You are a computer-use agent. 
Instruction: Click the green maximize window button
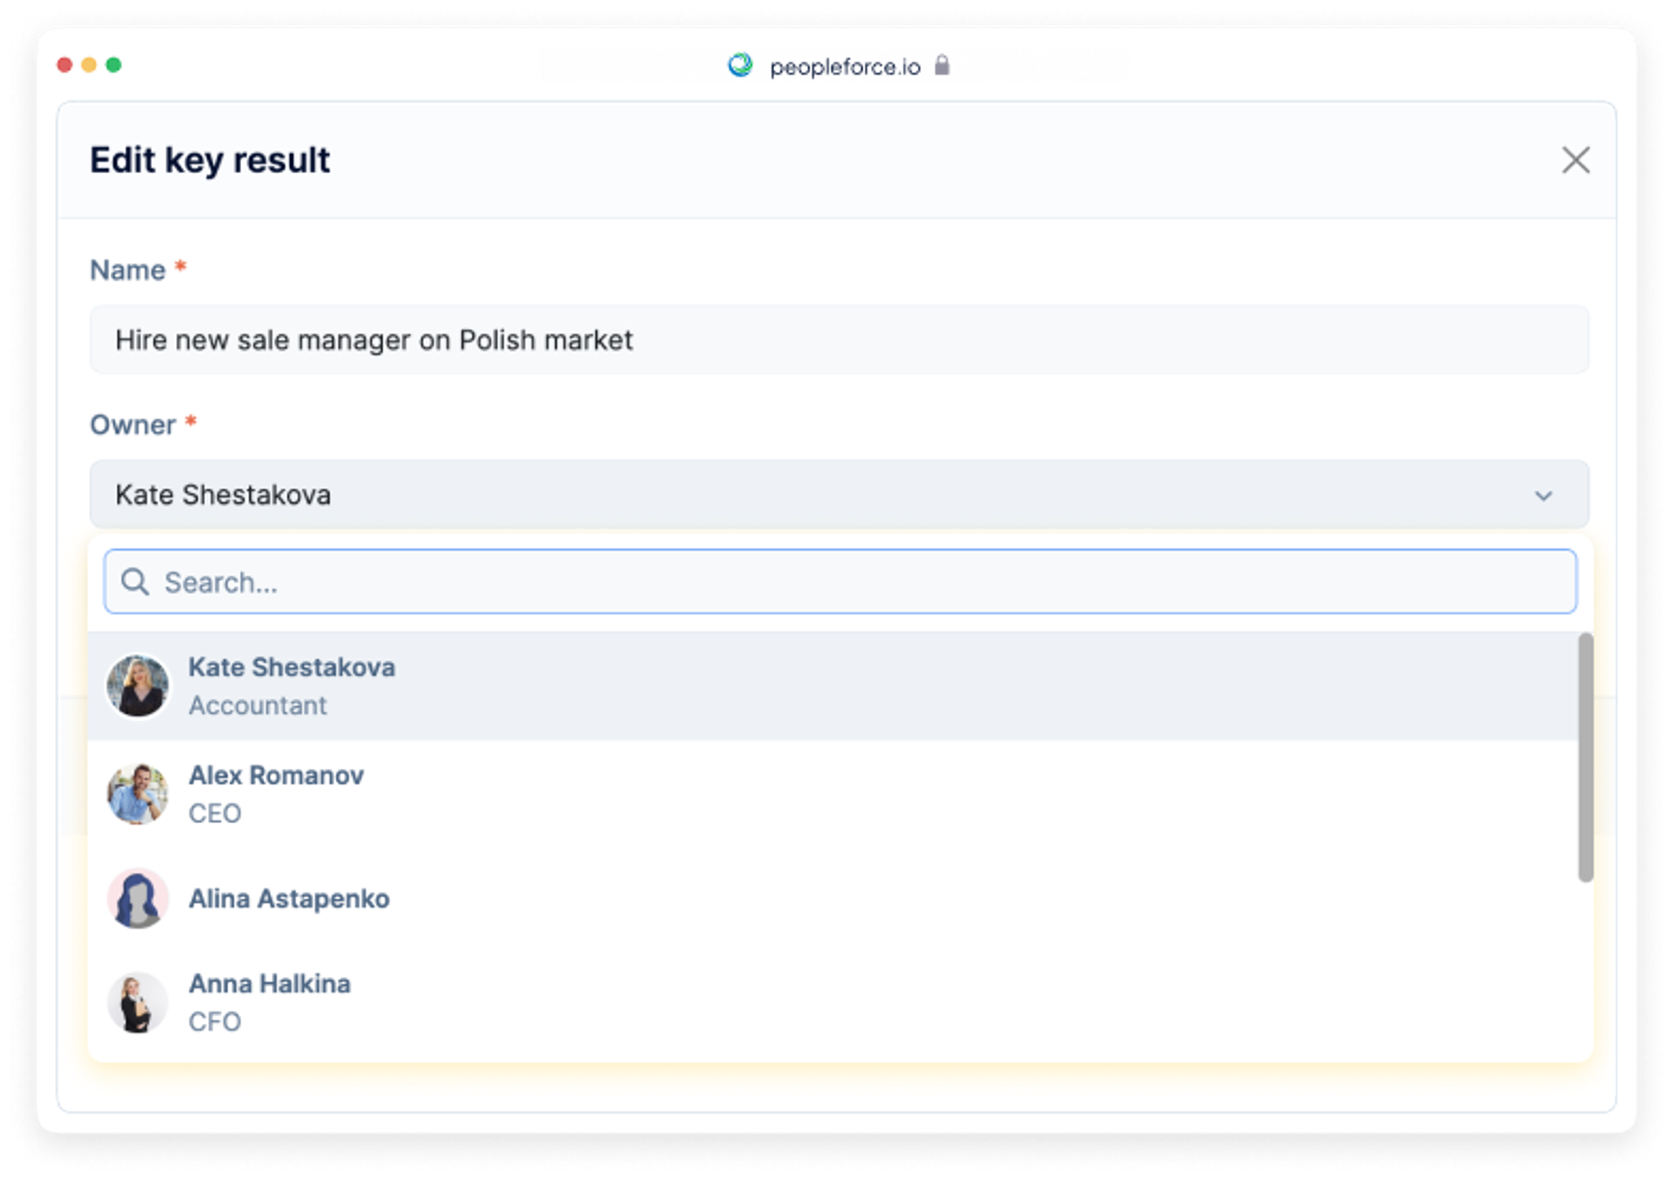coord(113,65)
